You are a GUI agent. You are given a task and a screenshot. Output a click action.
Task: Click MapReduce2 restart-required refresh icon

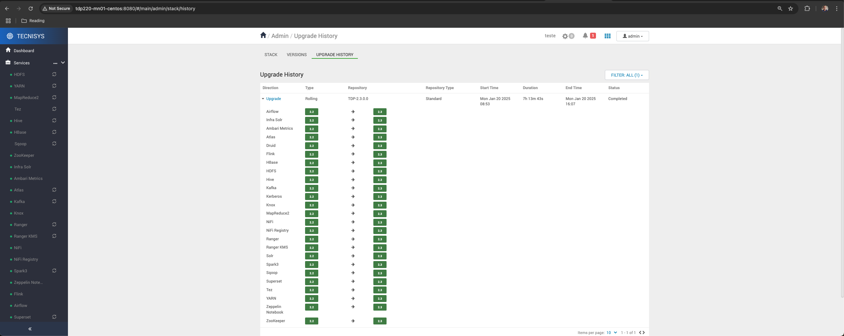(x=54, y=97)
